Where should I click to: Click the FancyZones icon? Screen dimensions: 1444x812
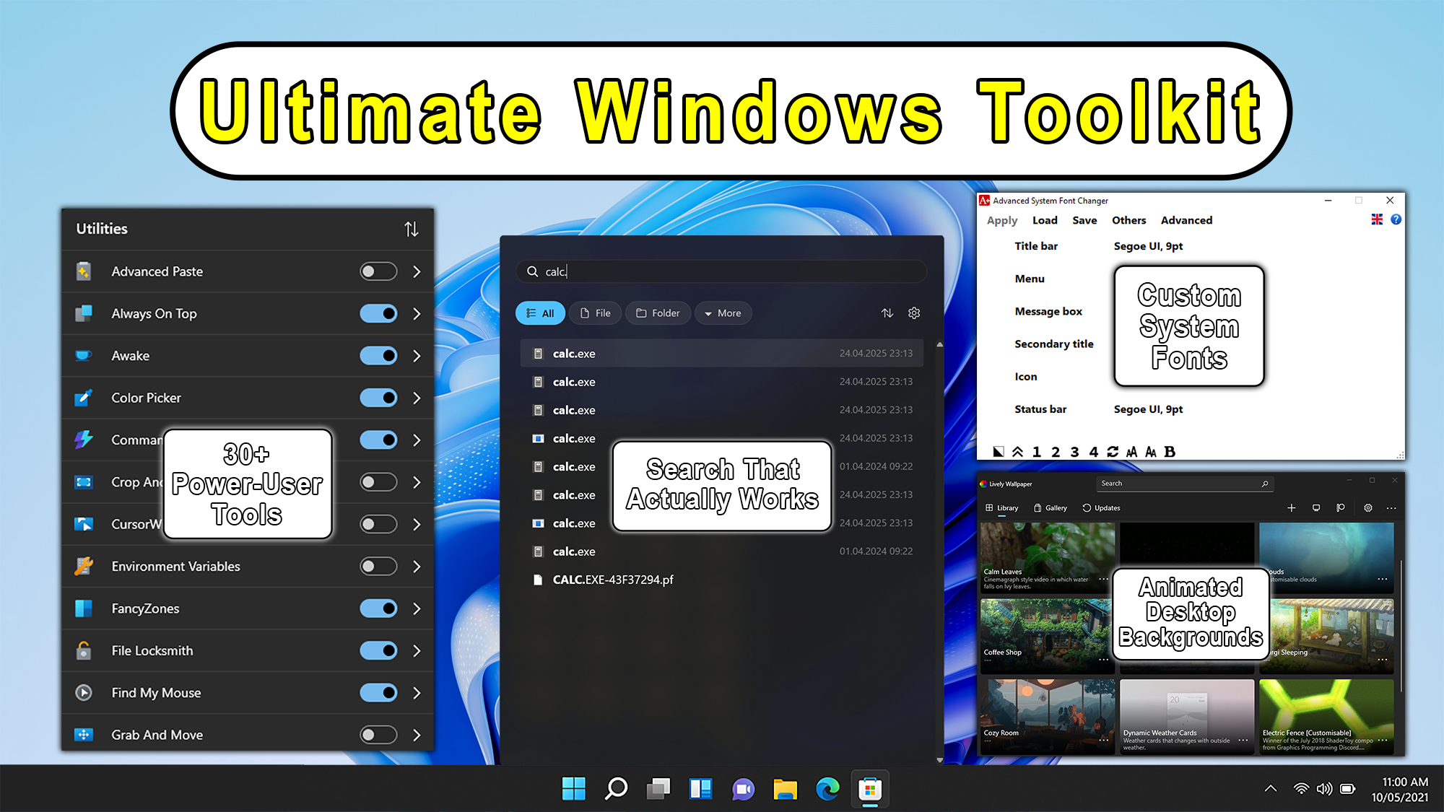84,608
